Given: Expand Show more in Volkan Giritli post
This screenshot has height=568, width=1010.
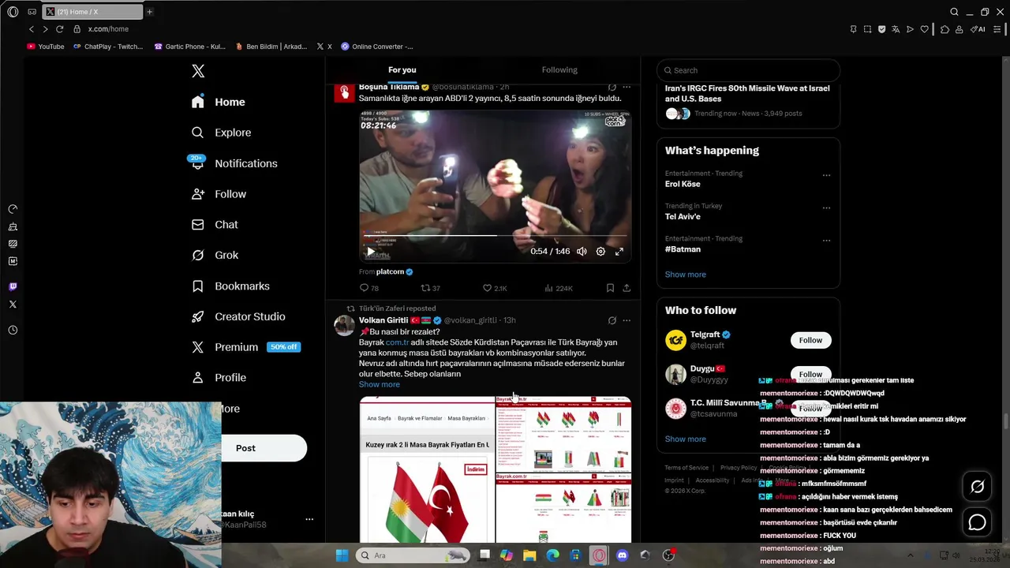Looking at the screenshot, I should pos(380,384).
